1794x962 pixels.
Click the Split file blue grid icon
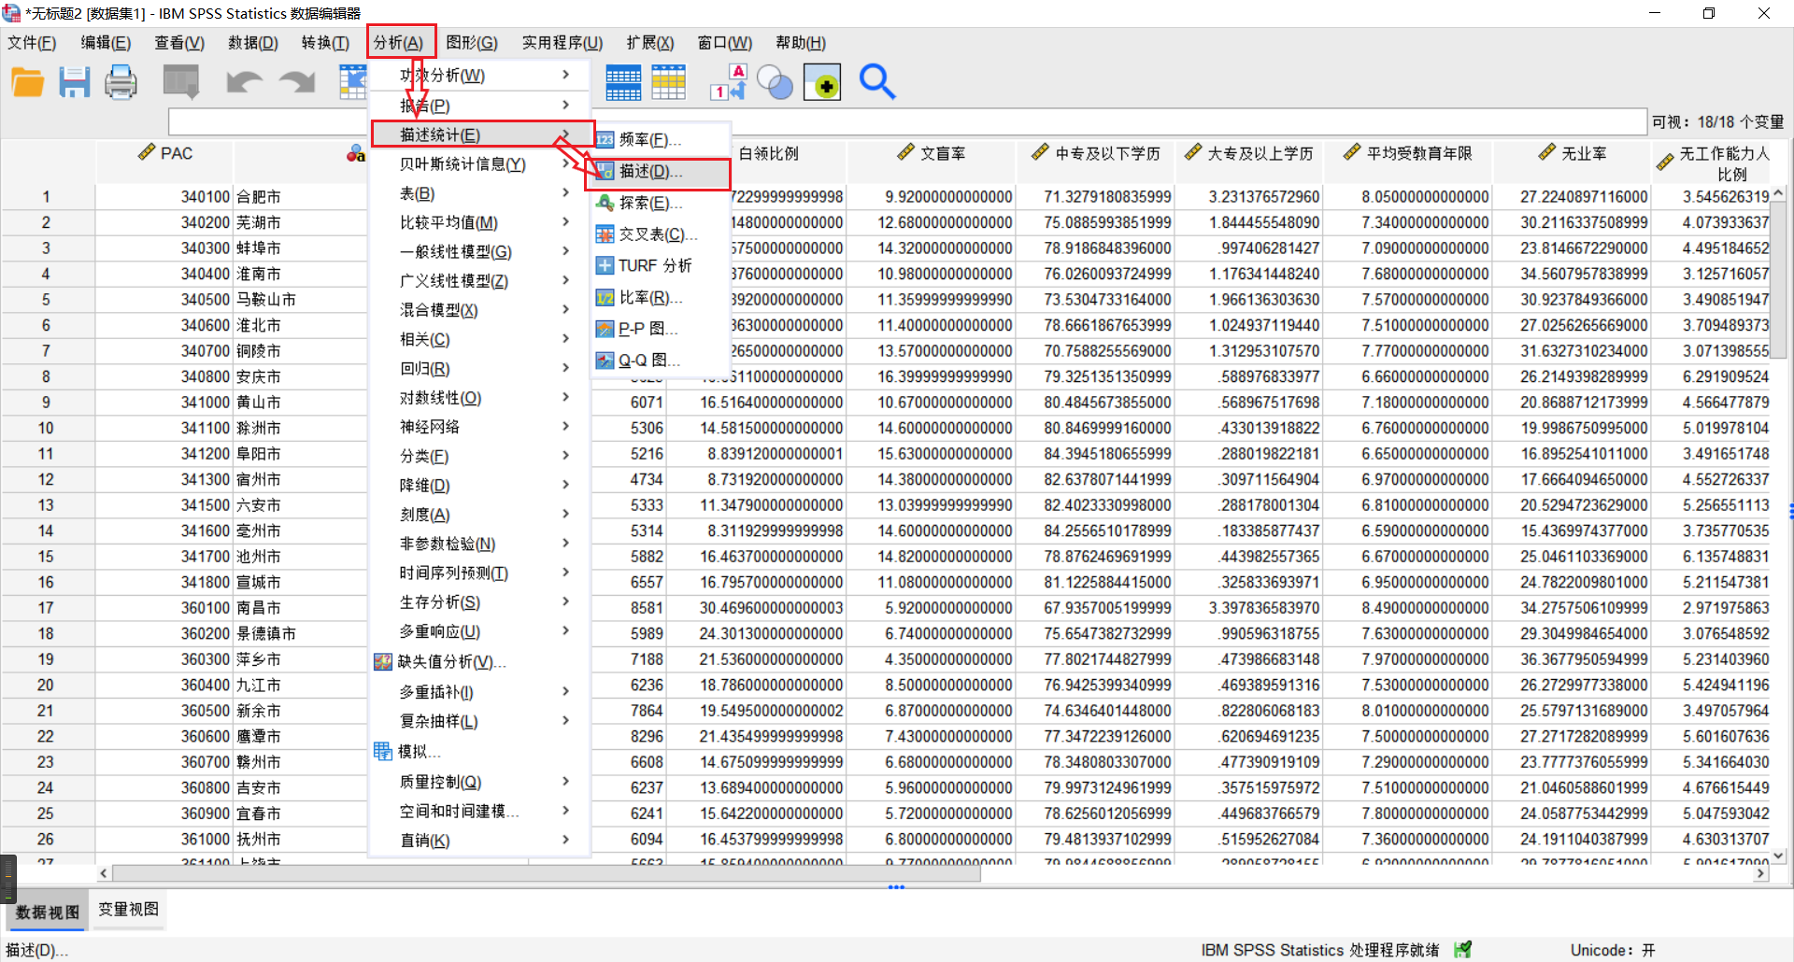click(623, 82)
